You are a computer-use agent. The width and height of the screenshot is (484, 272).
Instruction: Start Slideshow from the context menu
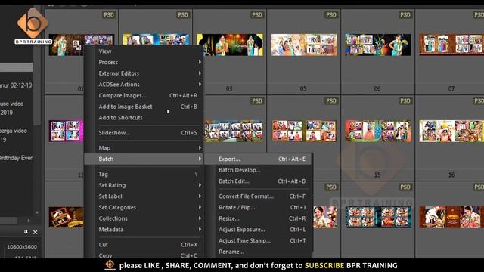(144, 133)
